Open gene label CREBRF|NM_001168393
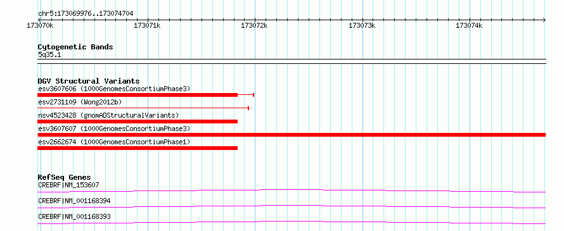The width and height of the screenshot is (564, 231). coord(74,216)
